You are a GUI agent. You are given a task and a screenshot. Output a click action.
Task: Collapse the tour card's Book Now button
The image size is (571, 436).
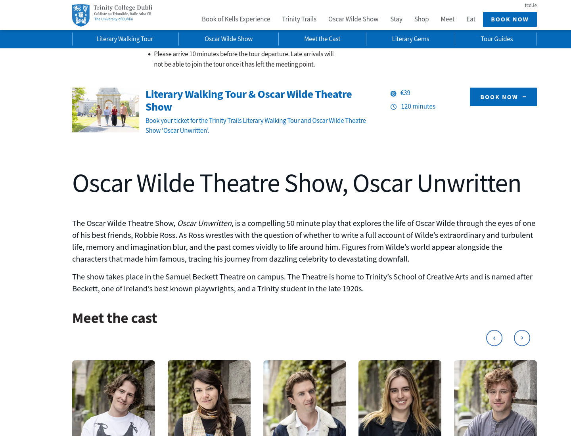pyautogui.click(x=503, y=97)
